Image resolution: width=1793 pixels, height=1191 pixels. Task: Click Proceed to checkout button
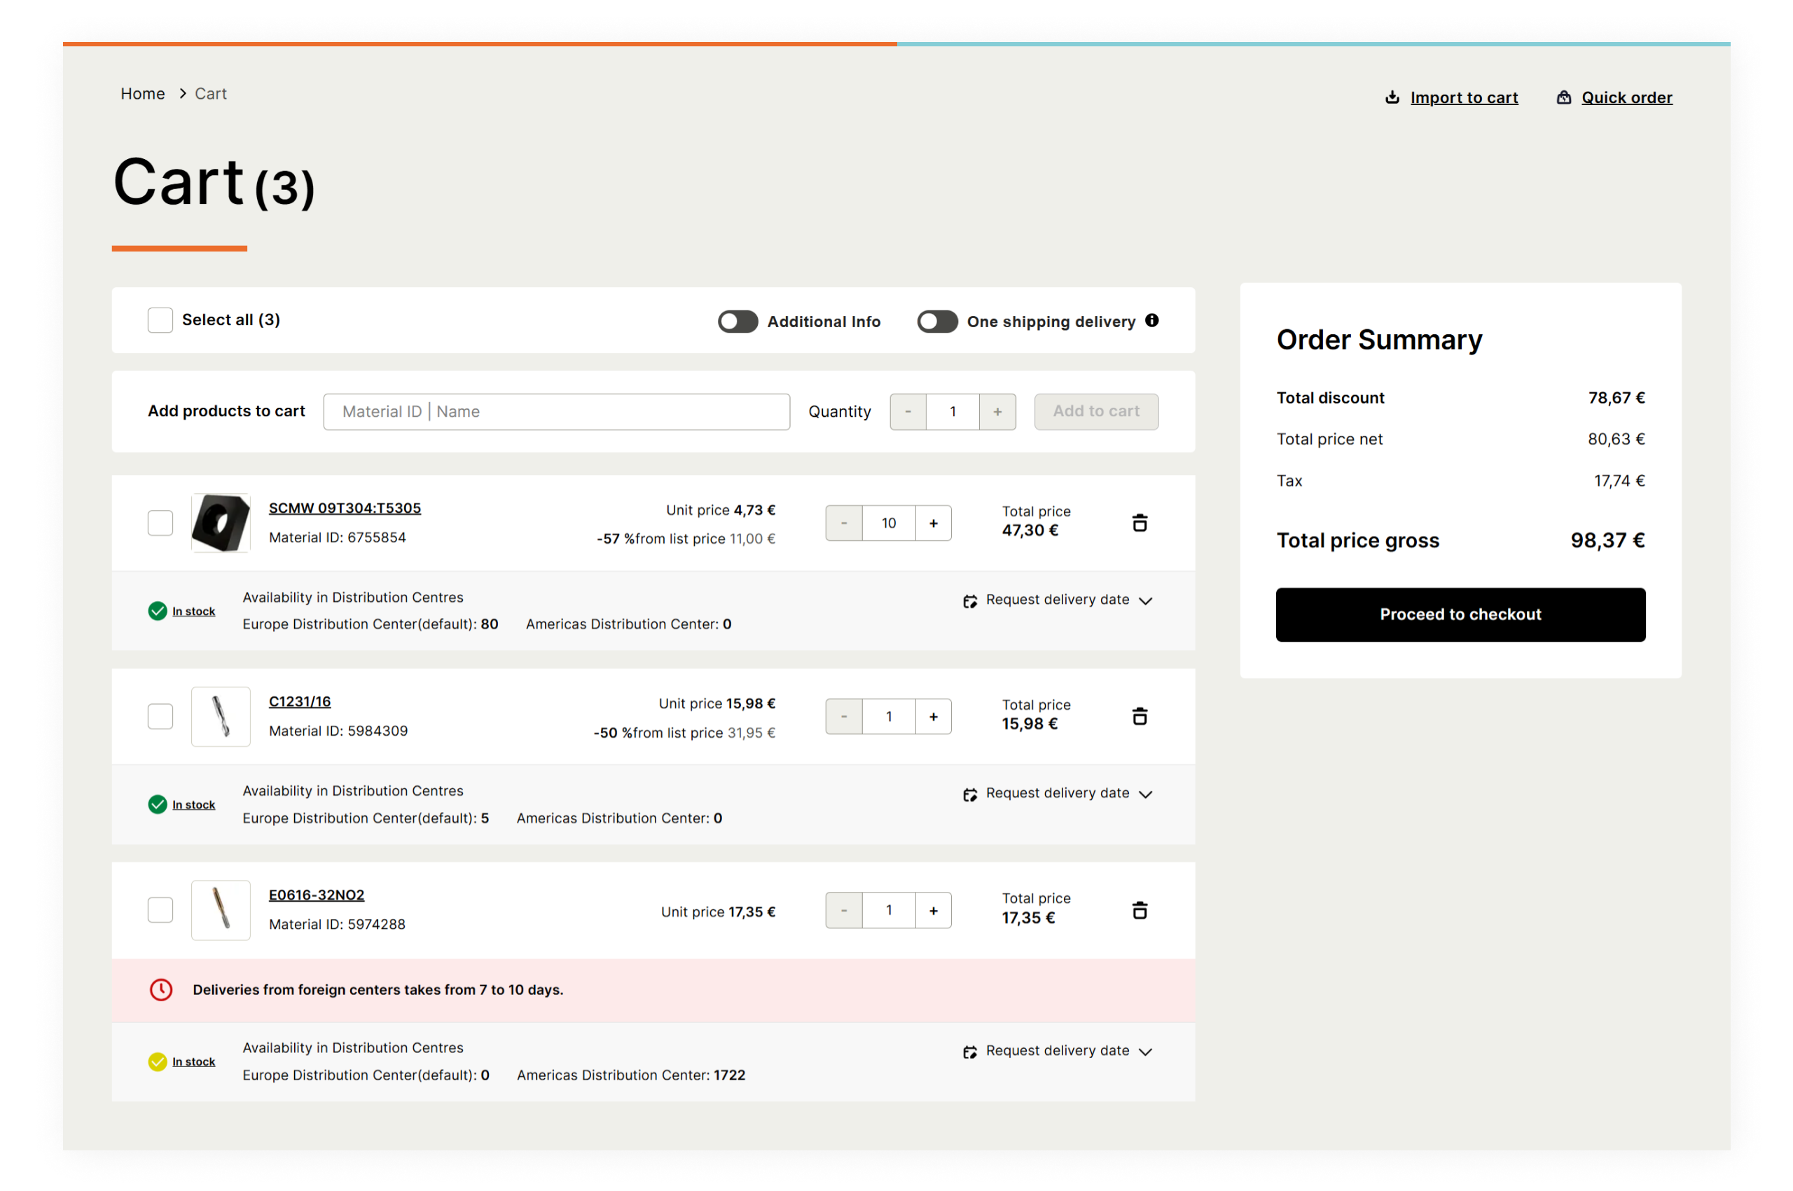pos(1460,614)
